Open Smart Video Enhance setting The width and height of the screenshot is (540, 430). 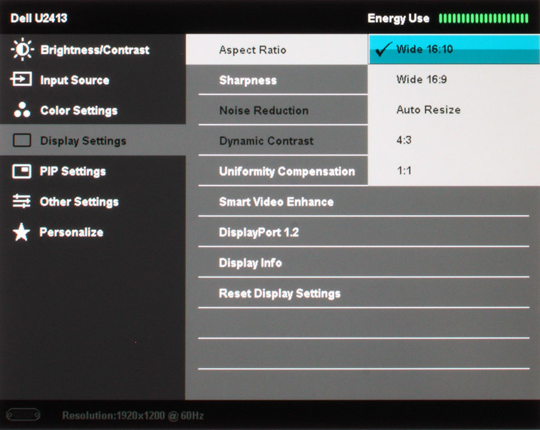point(363,201)
